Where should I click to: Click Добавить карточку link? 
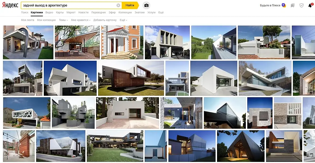[105, 20]
